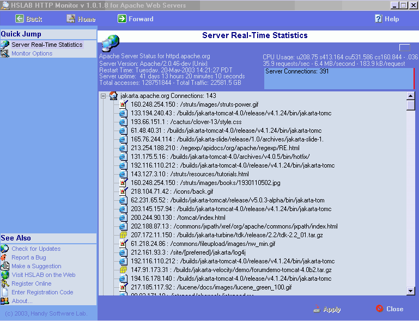This screenshot has height=321, width=419.
Task: Collapse the jakarta.apache.org connections node
Action: coord(103,96)
